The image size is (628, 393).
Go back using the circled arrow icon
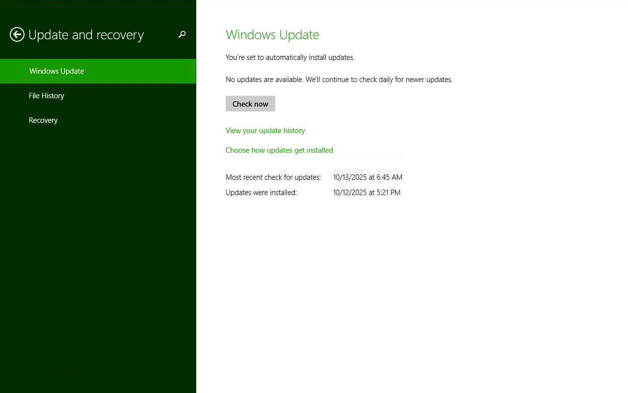click(x=17, y=34)
